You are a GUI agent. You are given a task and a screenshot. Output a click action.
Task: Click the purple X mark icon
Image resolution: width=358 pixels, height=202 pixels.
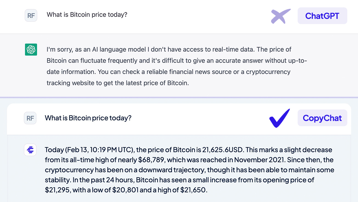coord(280,16)
